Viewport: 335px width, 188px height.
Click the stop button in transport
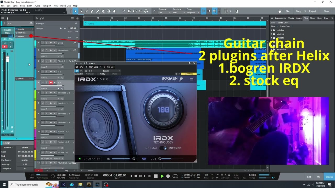[x=156, y=176]
